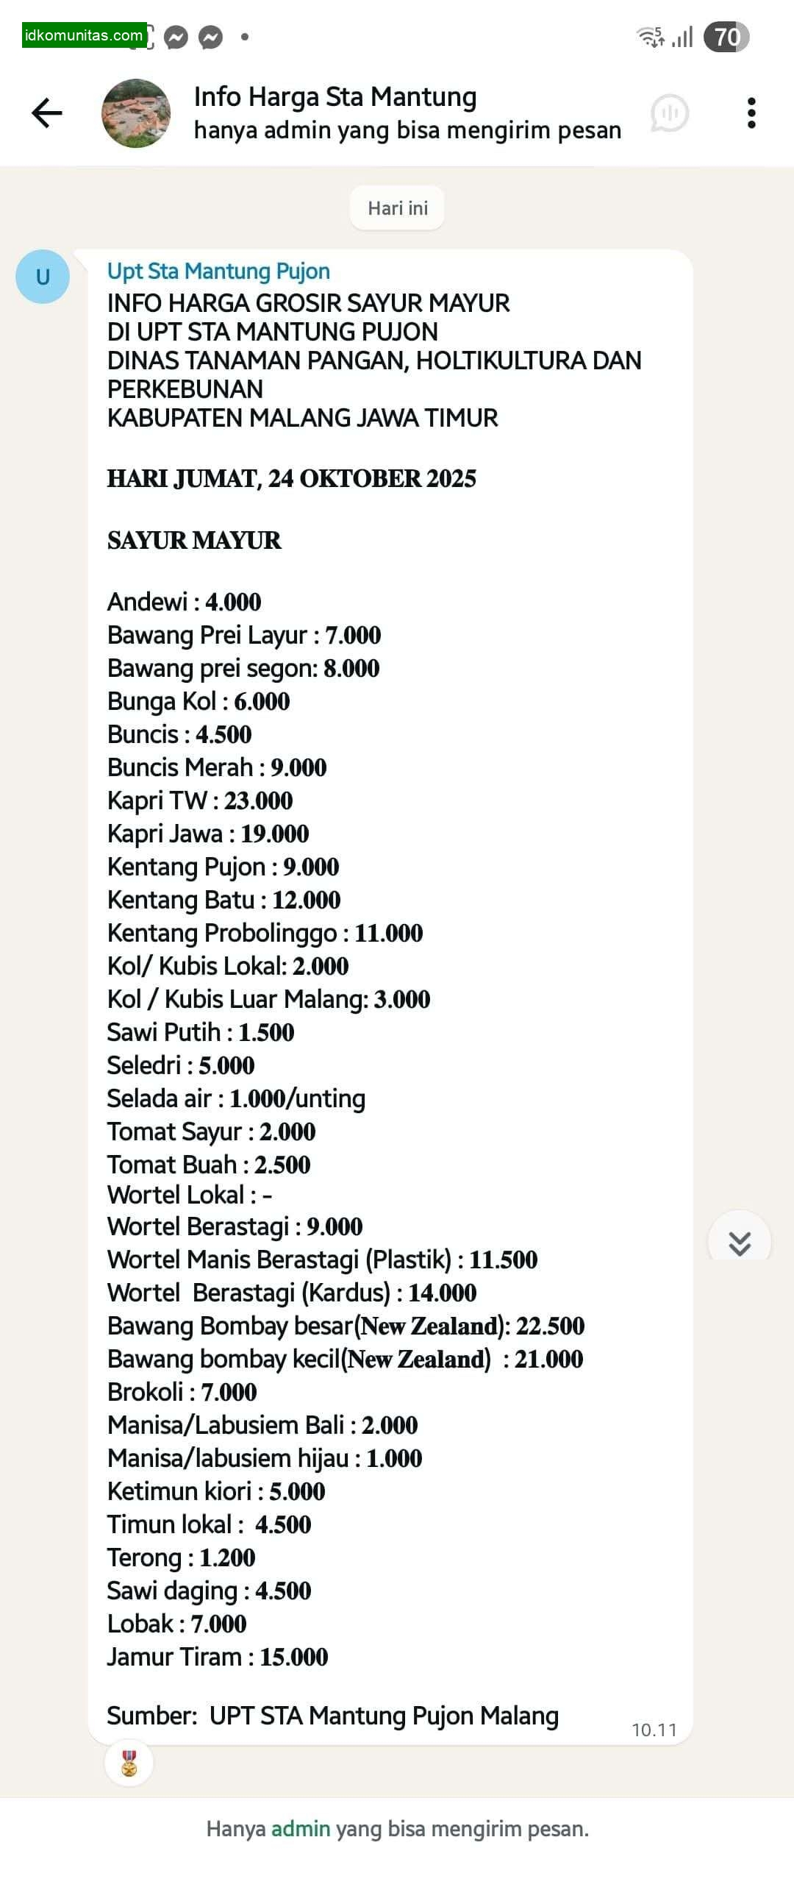The width and height of the screenshot is (794, 1890).
Task: Tap the mobile signal bars icon
Action: click(x=683, y=37)
